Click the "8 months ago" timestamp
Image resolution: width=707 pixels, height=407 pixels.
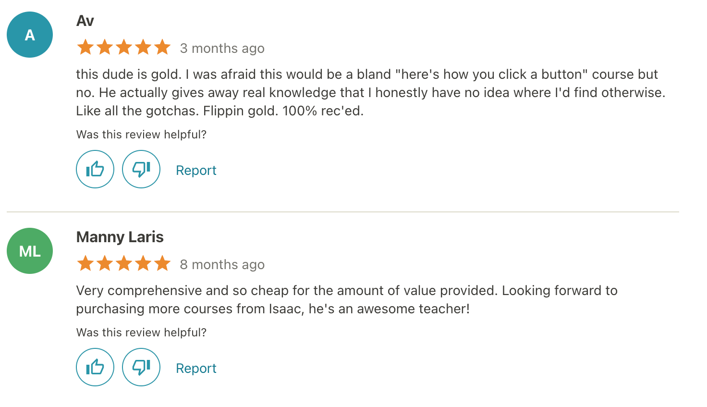click(222, 265)
